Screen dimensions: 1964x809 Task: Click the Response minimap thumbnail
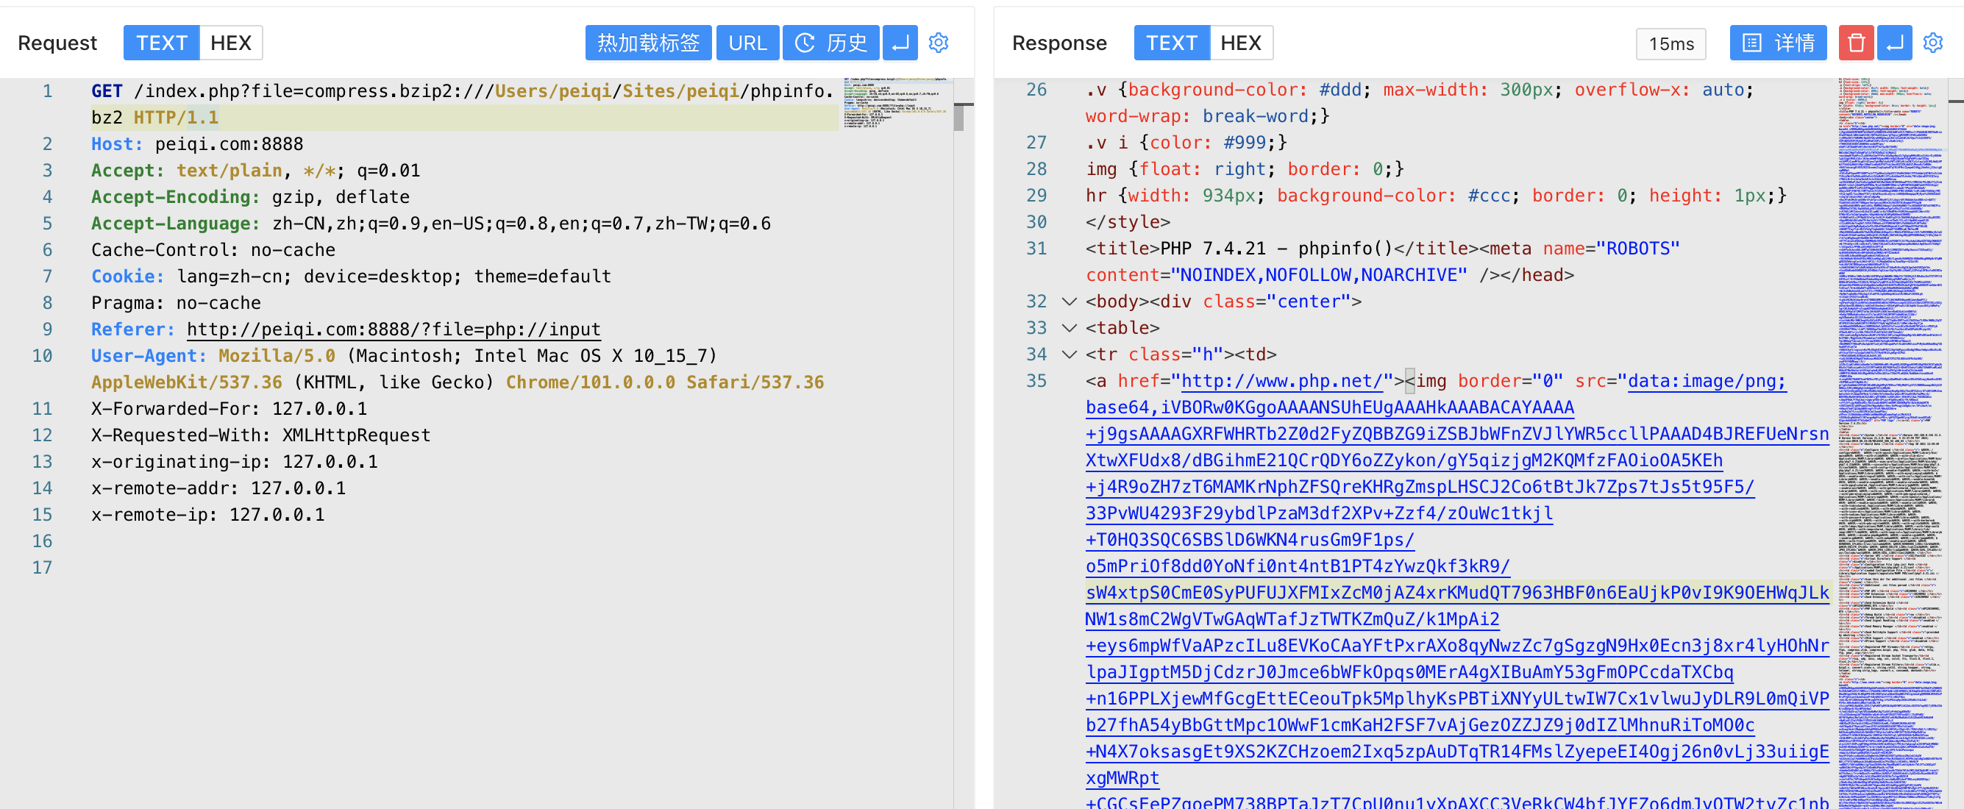[1890, 442]
